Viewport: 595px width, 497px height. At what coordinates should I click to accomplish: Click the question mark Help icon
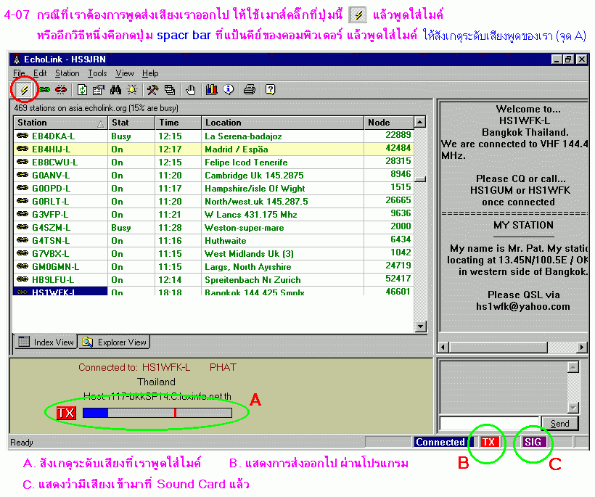point(270,90)
